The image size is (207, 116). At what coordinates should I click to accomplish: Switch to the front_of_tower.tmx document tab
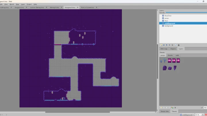point(87,7)
